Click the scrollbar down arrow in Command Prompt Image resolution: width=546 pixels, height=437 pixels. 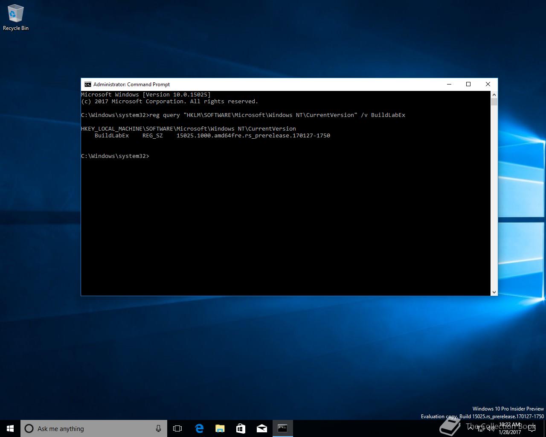pos(494,292)
